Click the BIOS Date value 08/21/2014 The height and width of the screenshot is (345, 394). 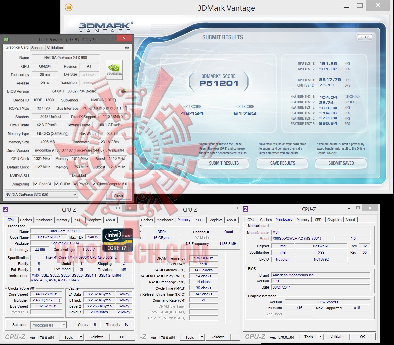click(321, 287)
